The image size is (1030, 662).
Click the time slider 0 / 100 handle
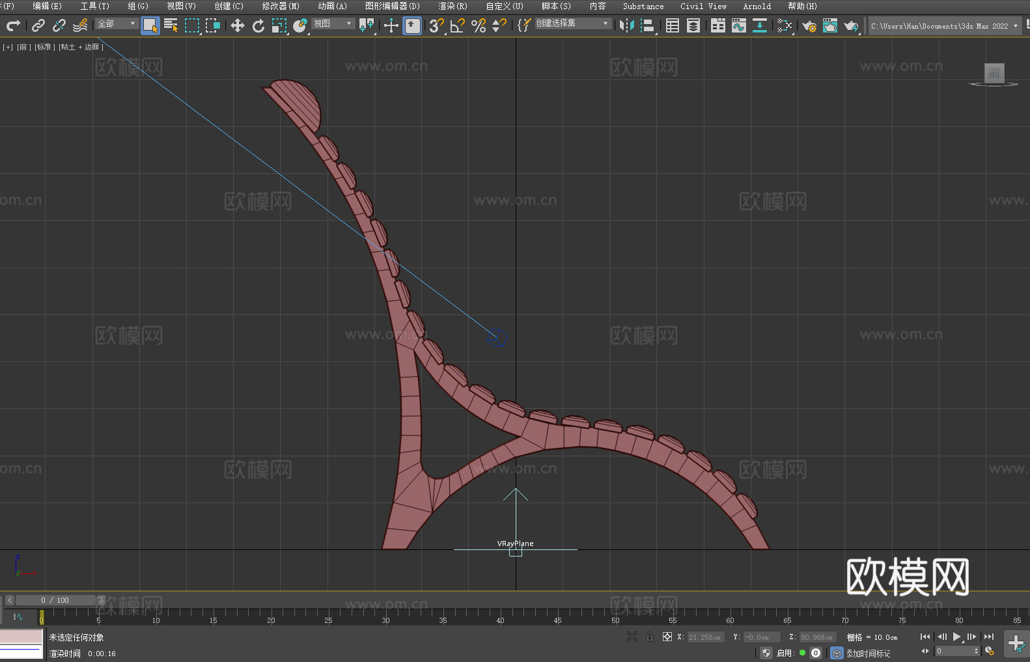tap(55, 600)
